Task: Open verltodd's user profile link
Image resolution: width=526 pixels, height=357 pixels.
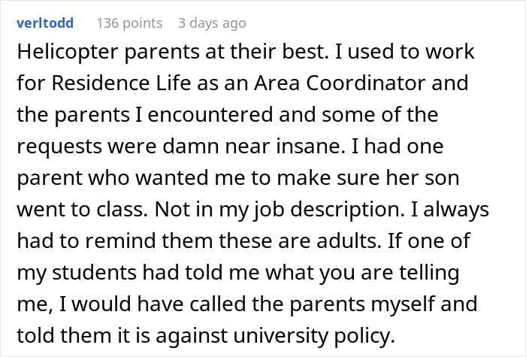Action: click(45, 23)
